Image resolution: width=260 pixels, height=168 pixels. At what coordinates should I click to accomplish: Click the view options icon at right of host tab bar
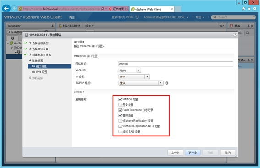(221, 26)
